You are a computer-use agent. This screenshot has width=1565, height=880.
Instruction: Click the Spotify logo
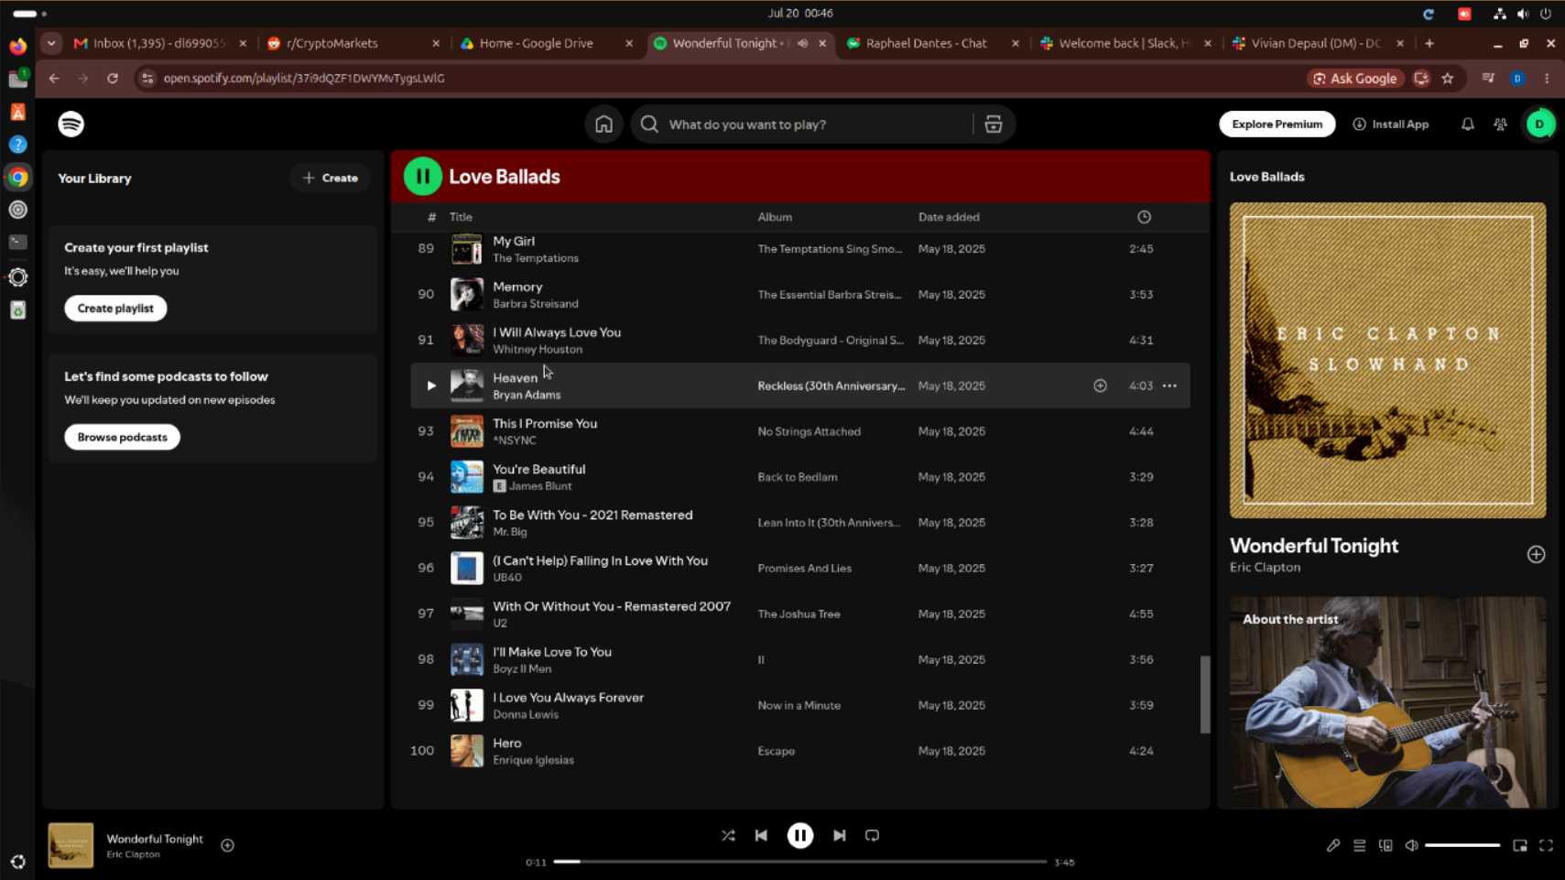point(71,124)
